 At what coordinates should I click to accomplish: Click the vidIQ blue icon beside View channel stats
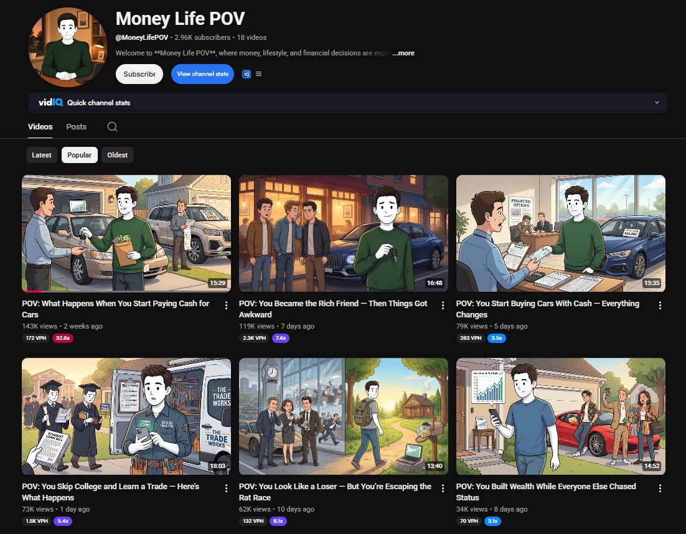(247, 74)
